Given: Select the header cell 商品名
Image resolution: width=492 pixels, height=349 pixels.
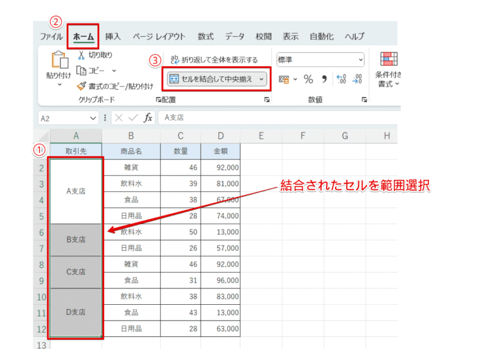Looking at the screenshot, I should click(131, 151).
